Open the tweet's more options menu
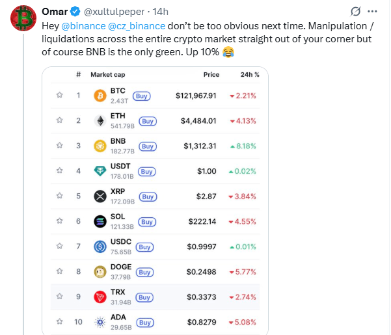The height and width of the screenshot is (335, 391). click(373, 12)
